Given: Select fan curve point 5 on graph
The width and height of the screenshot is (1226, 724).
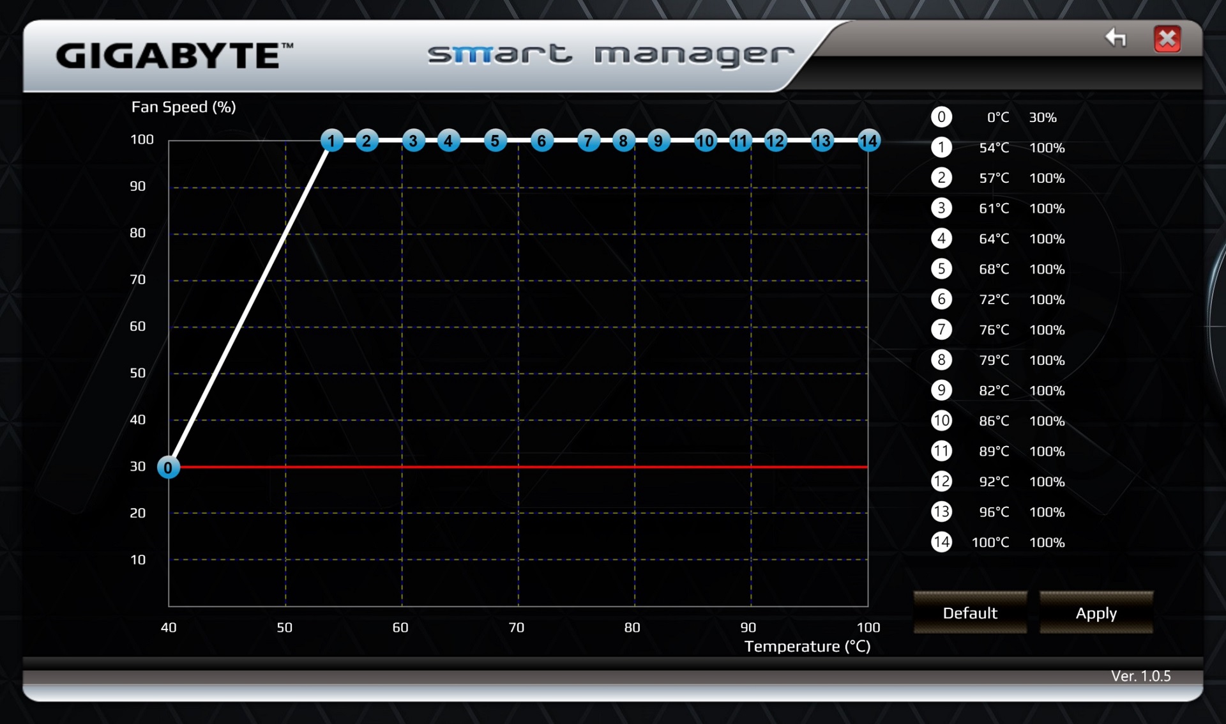Looking at the screenshot, I should [495, 141].
